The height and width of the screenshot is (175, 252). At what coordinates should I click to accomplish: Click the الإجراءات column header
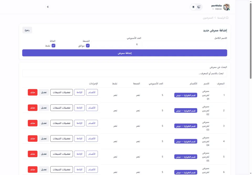pos(93,83)
